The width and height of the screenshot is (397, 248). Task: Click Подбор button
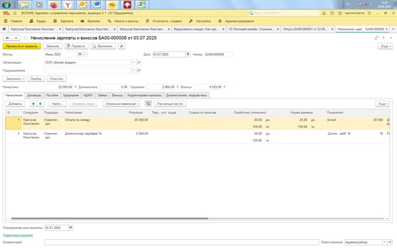(x=36, y=79)
